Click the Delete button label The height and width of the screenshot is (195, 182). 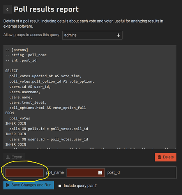pyautogui.click(x=168, y=157)
